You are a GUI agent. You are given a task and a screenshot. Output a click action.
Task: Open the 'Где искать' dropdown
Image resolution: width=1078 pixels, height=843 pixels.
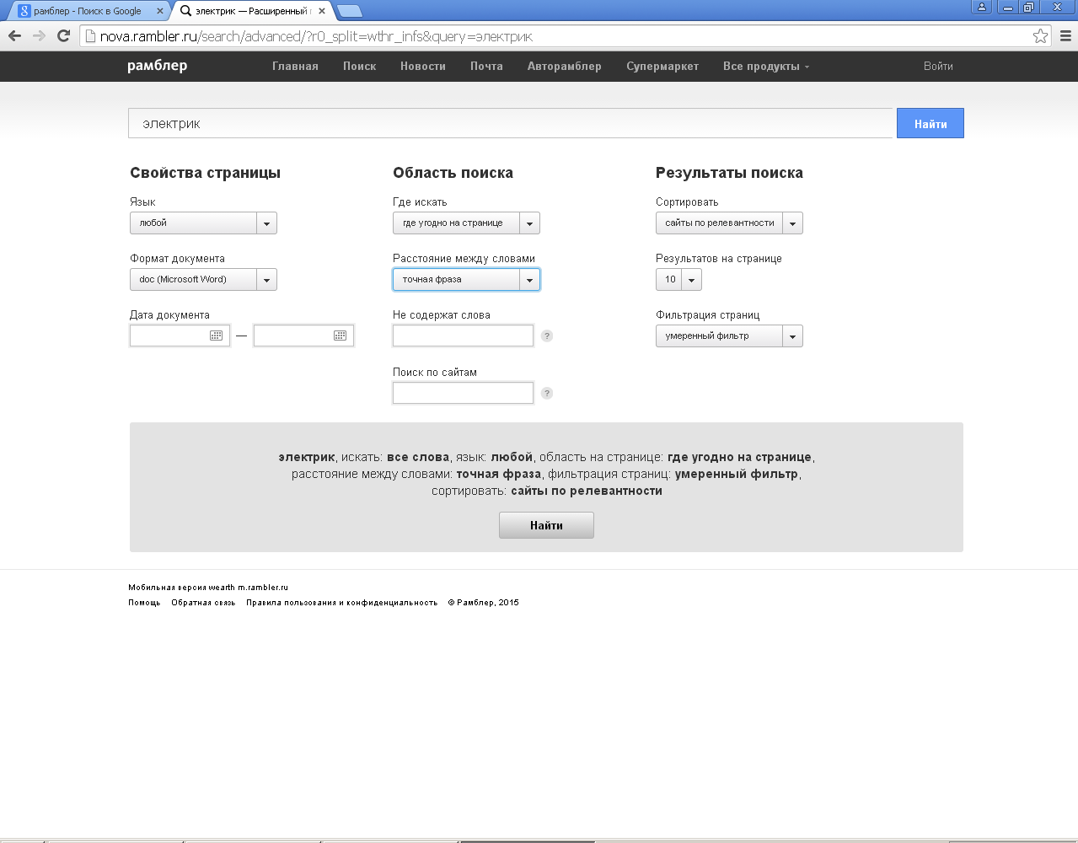pos(466,223)
